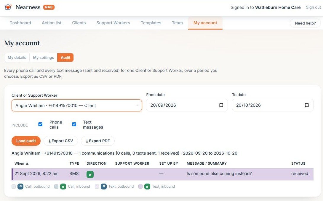Switch to the My details sub-tab
This screenshot has width=323, height=201.
point(17,58)
